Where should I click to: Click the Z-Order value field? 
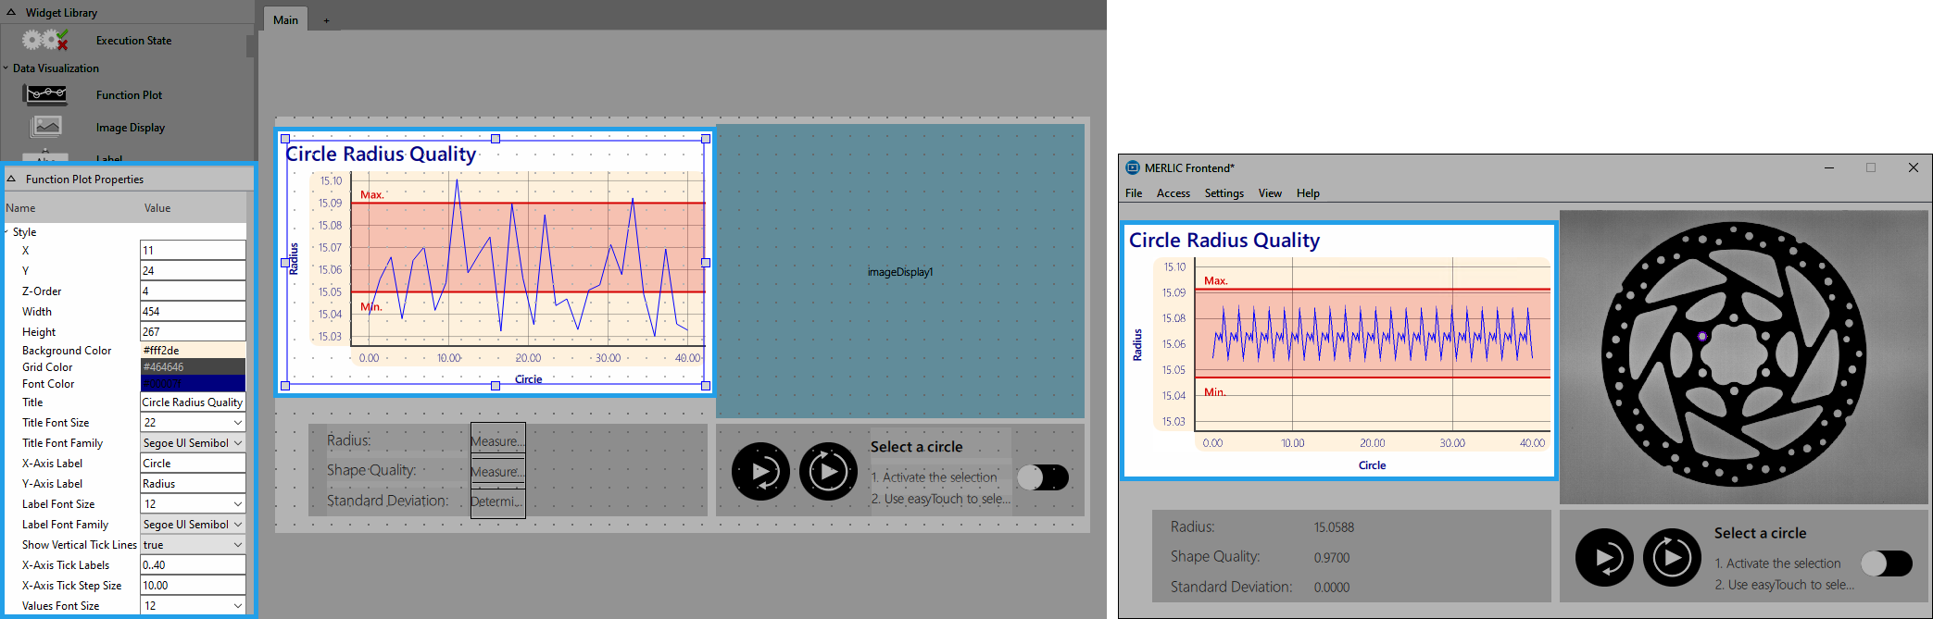pyautogui.click(x=193, y=291)
